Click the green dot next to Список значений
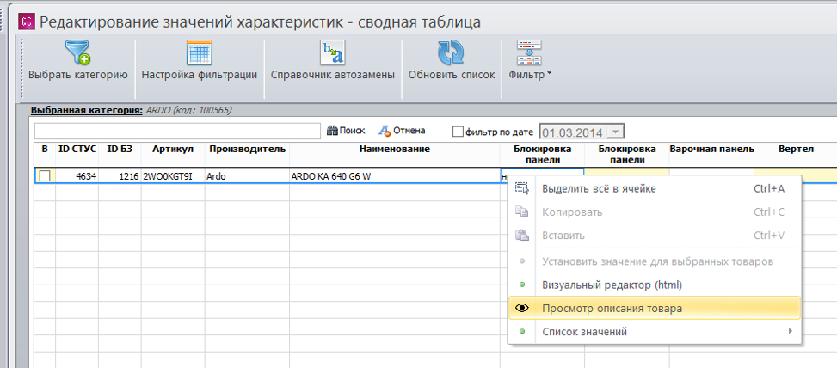The image size is (837, 368). [522, 332]
